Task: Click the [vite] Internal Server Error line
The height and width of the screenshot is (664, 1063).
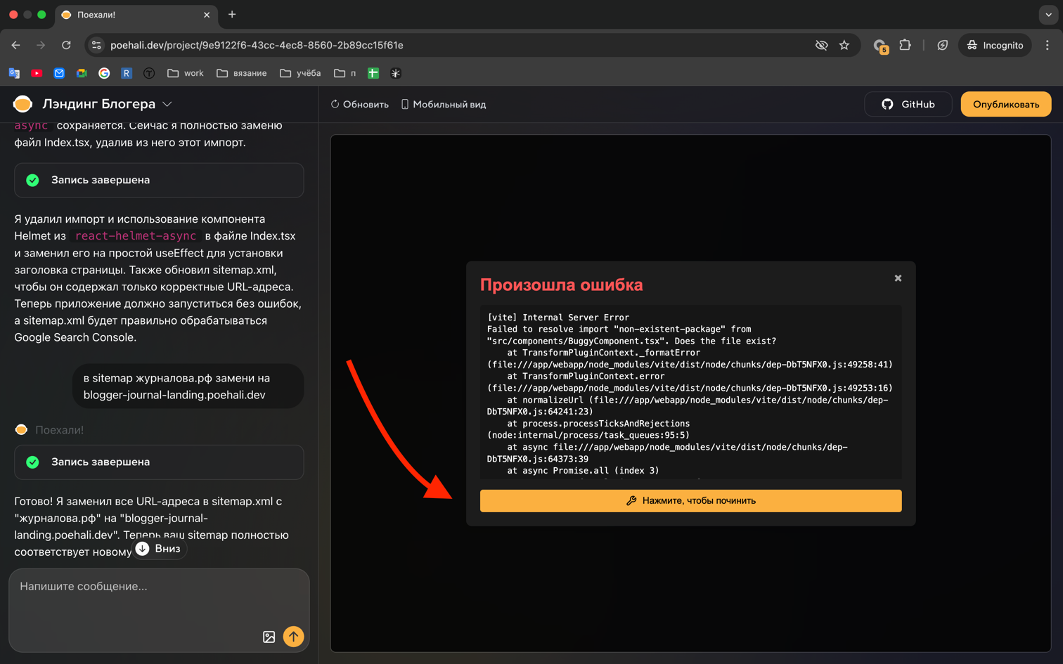Action: tap(558, 317)
